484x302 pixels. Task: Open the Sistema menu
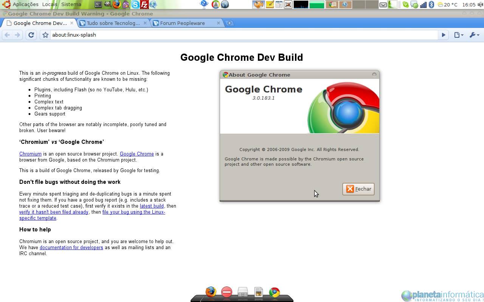point(71,5)
